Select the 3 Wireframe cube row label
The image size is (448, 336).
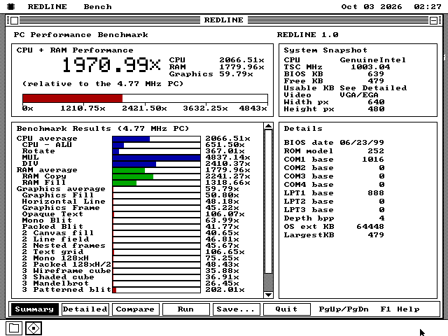click(x=66, y=271)
